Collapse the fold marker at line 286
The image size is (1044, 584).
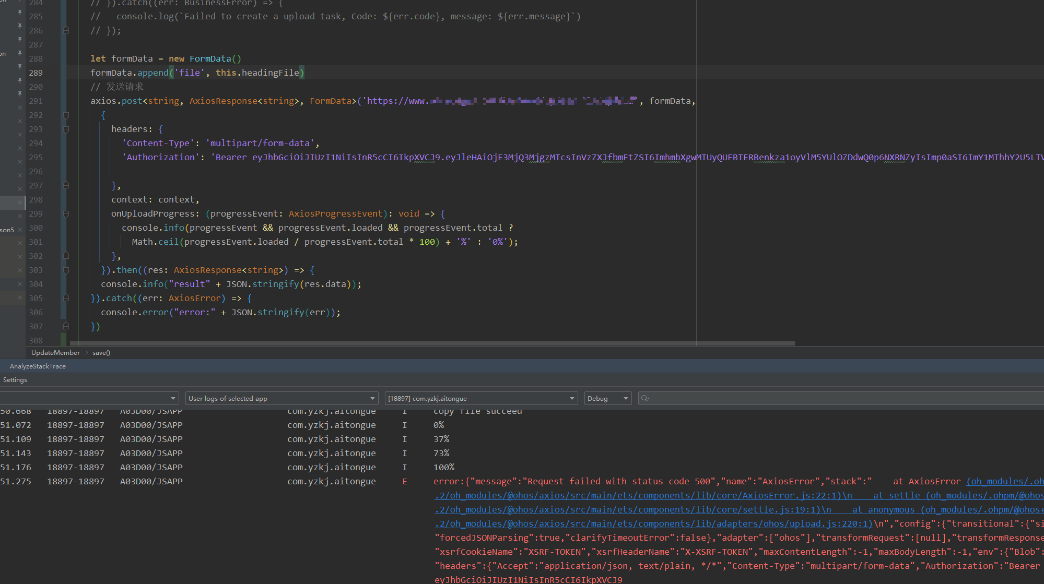click(x=66, y=30)
